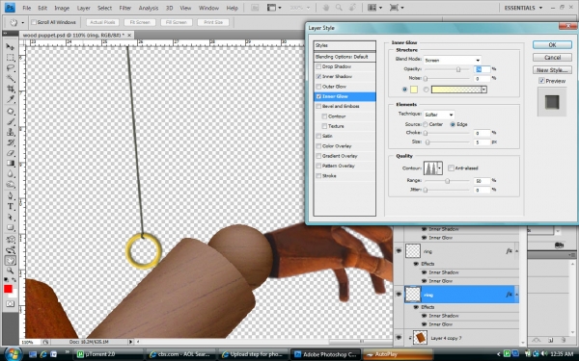Select the Shape tool
Screen dimensions: 579x361
(10, 227)
